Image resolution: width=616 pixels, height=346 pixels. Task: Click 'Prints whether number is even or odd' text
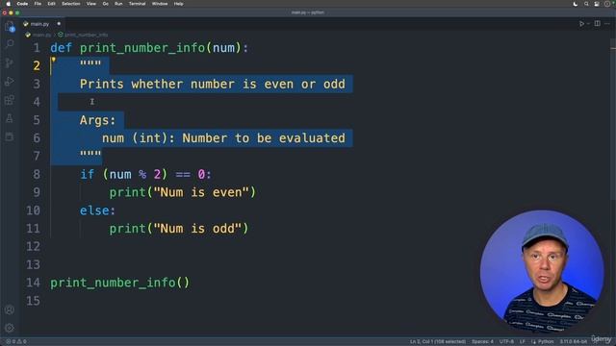click(213, 84)
